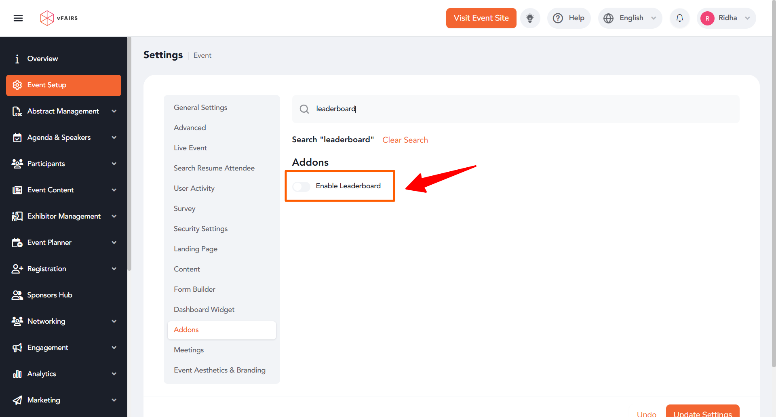Open the English language dropdown
Screen dimensions: 776x417
[630, 18]
